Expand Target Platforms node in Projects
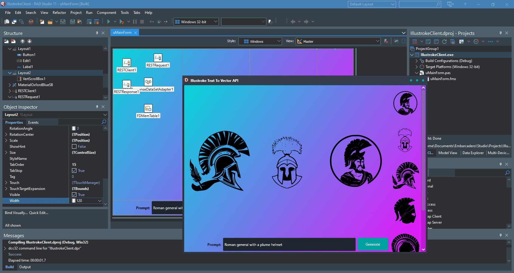The width and height of the screenshot is (514, 273). tap(417, 67)
